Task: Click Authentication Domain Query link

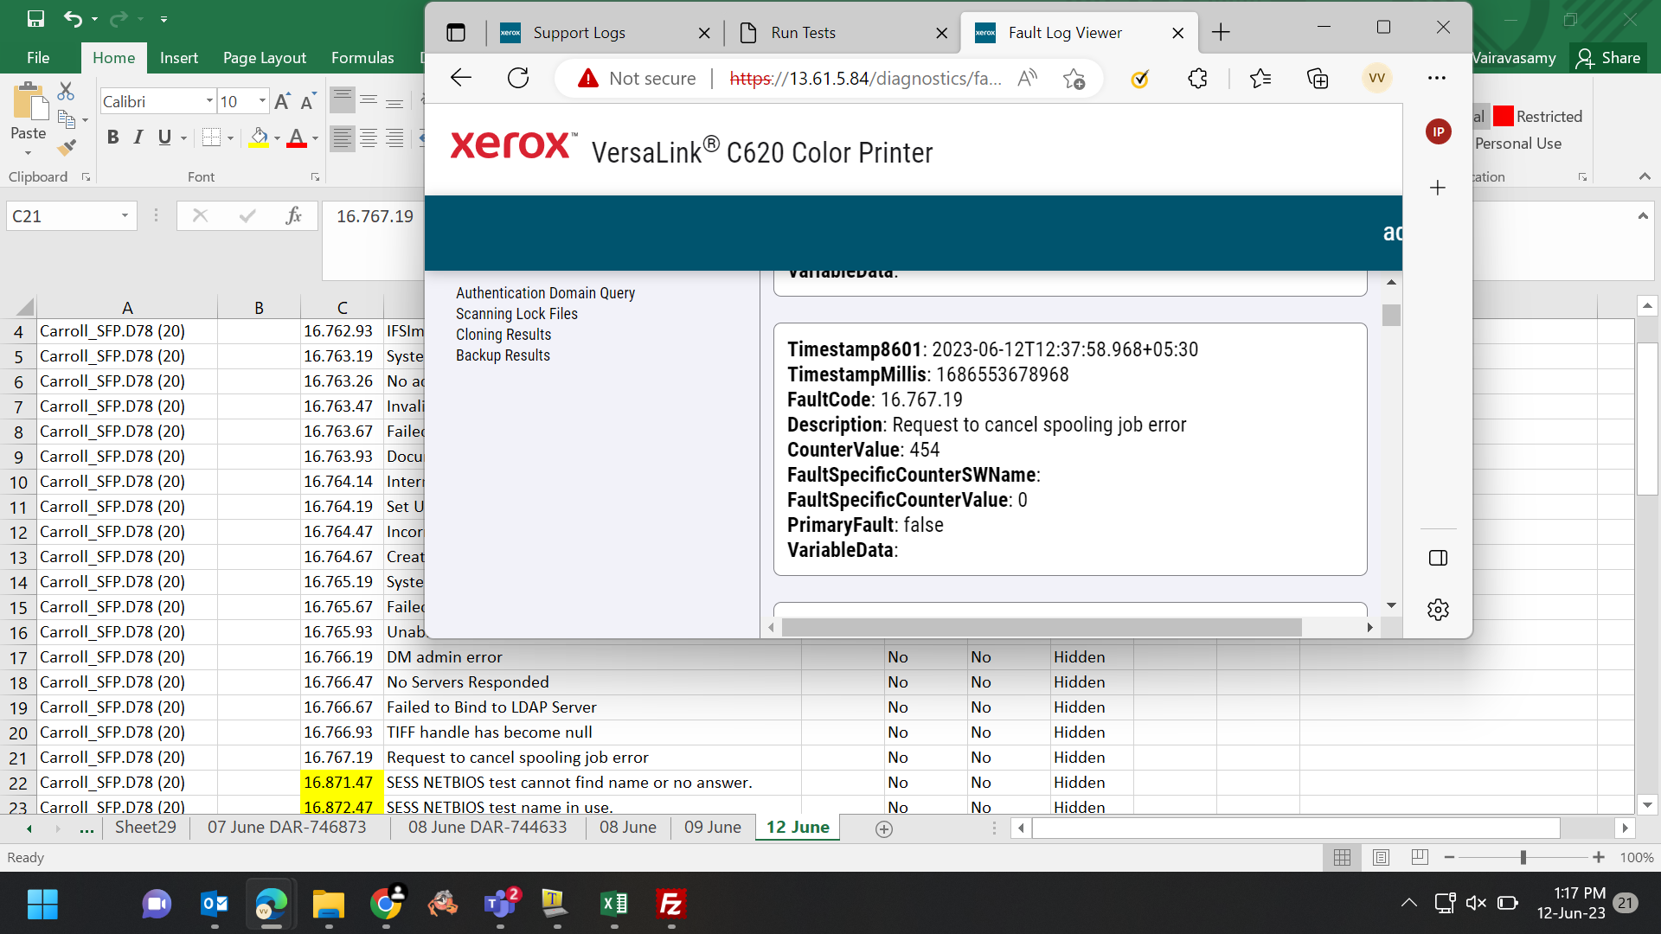Action: 545,293
